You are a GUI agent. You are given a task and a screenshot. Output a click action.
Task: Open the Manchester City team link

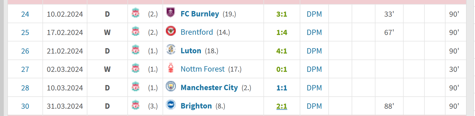(x=209, y=87)
